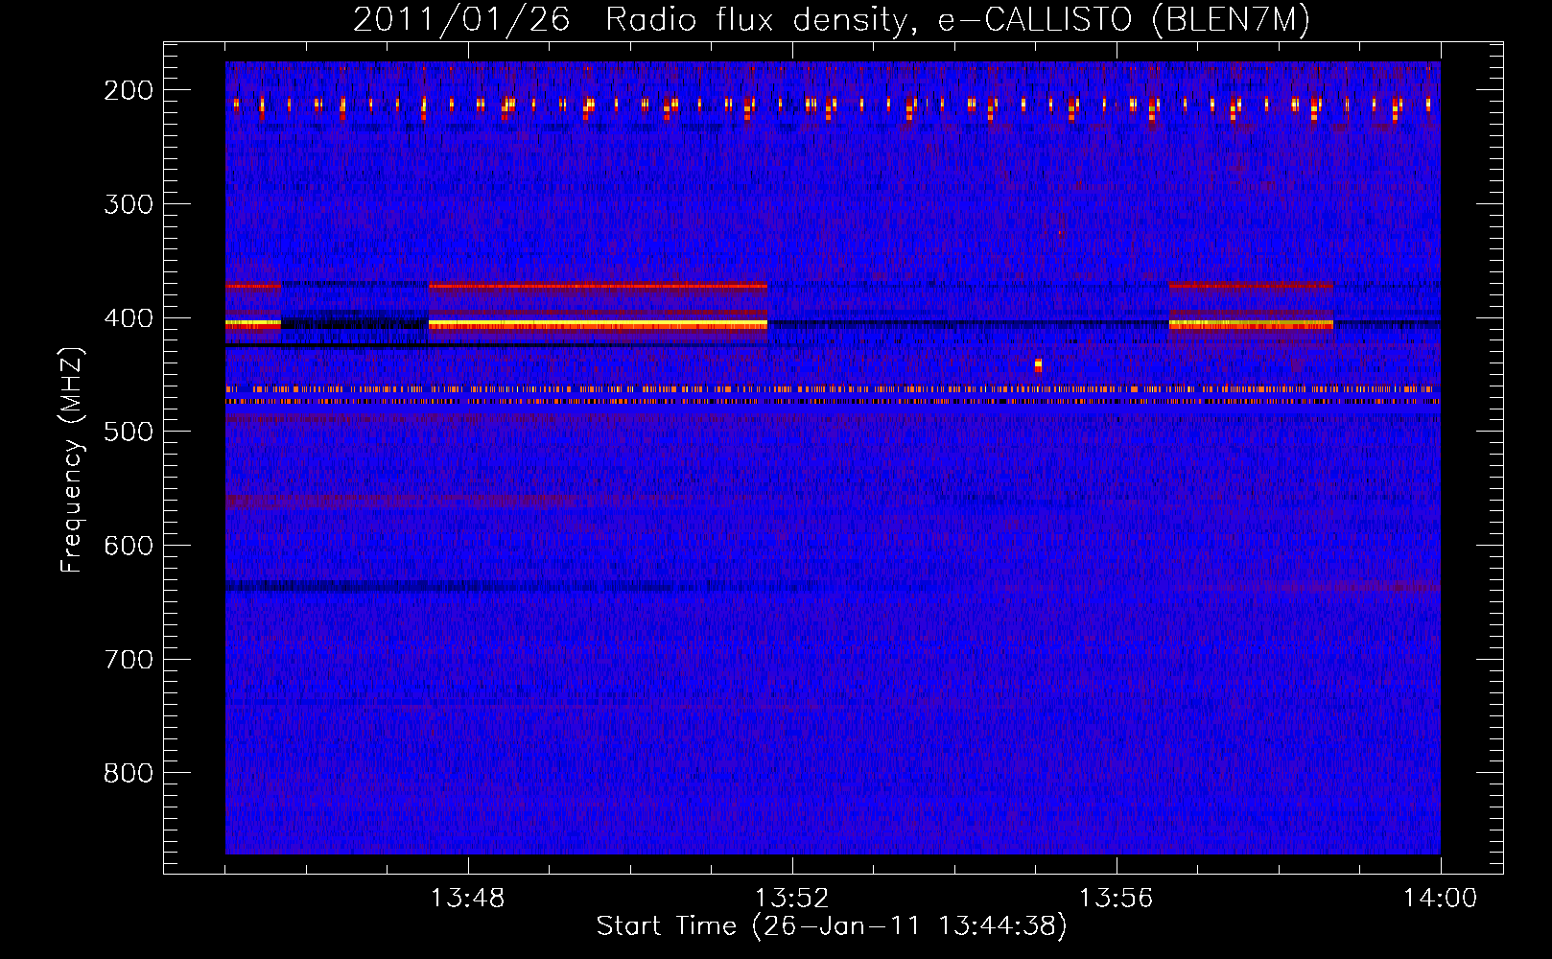
Task: Click the 800 frequency tick label
Action: tap(129, 773)
